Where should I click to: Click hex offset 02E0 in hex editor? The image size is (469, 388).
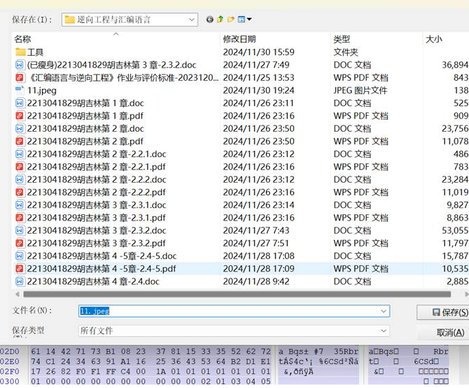point(10,362)
